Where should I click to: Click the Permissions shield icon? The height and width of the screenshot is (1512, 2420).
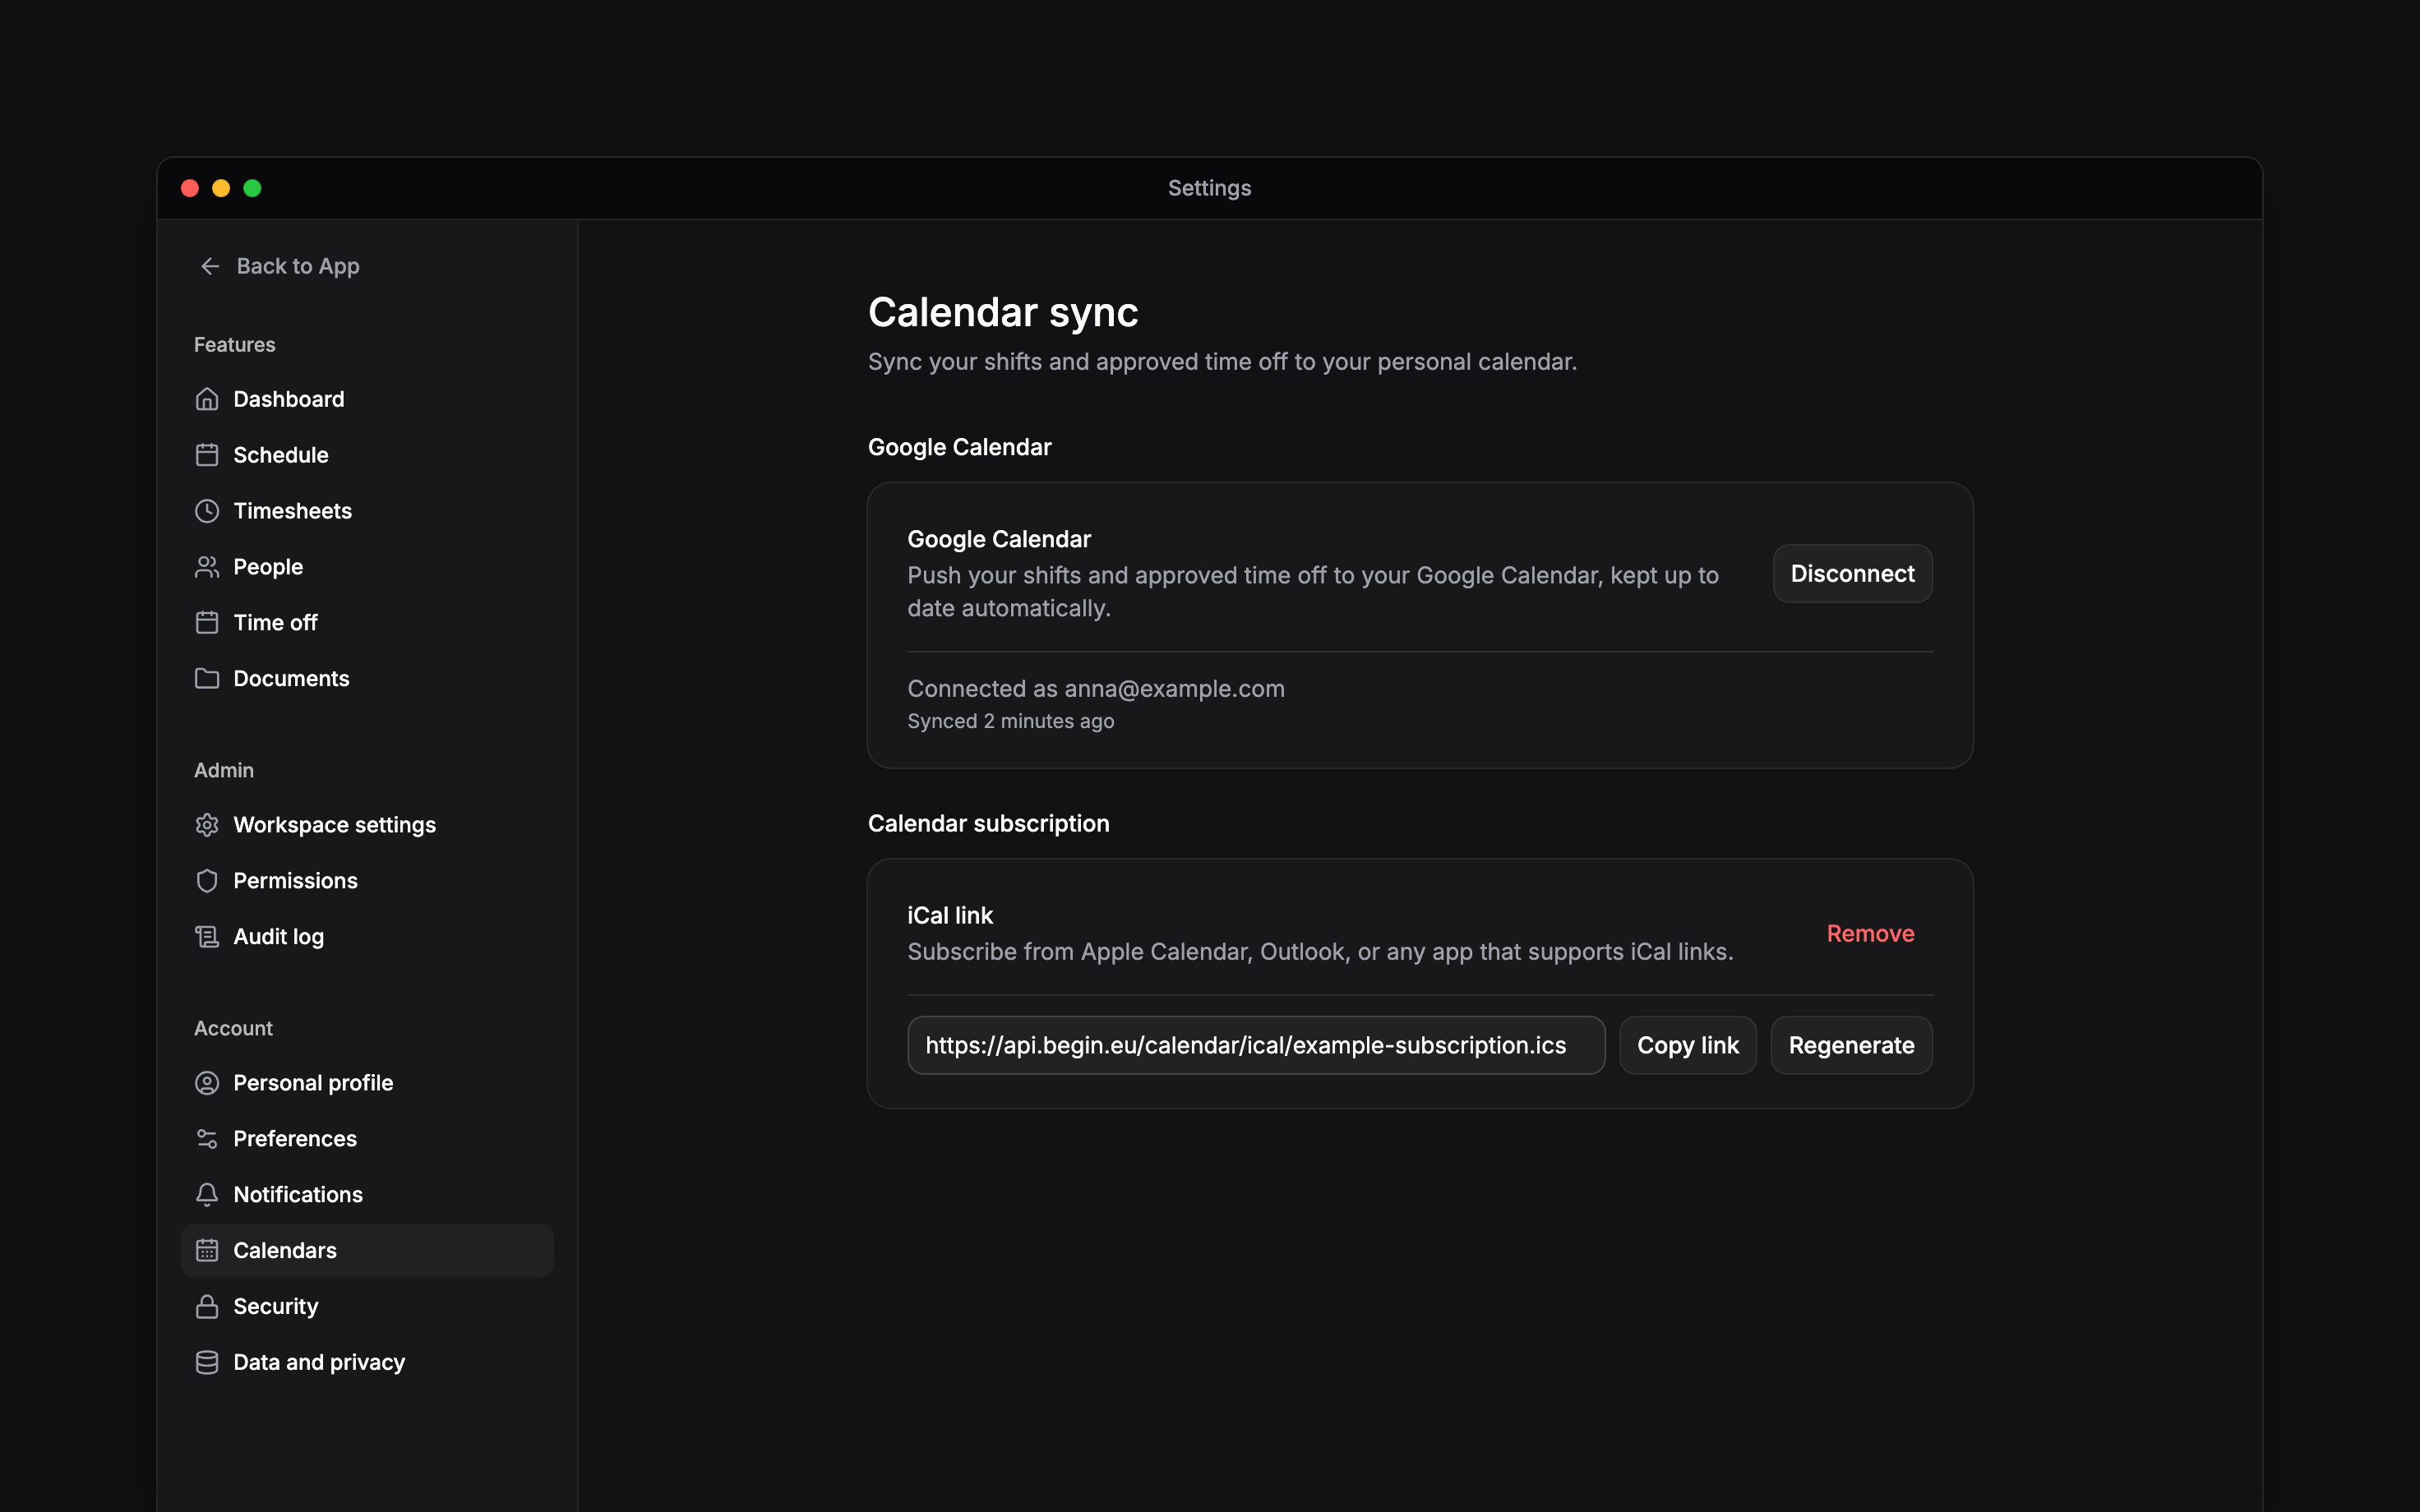[x=207, y=881]
